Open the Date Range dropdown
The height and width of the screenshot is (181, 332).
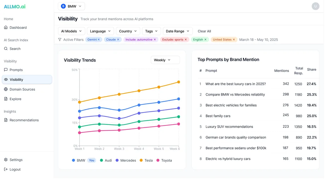coord(178,31)
